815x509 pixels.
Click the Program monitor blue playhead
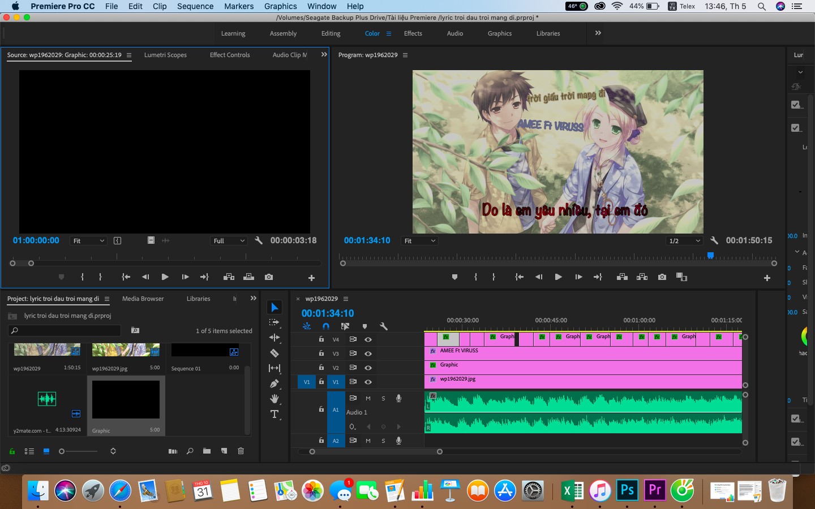click(710, 256)
